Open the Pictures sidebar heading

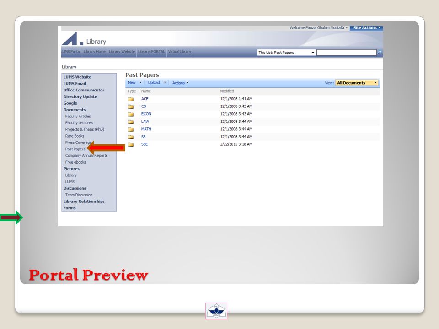(71, 169)
